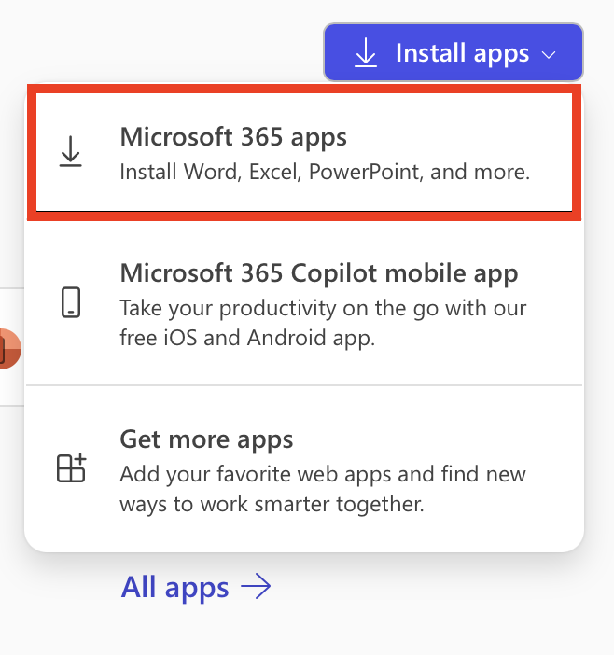Image resolution: width=614 pixels, height=655 pixels.
Task: Click the "Microsoft 365 apps" heading text
Action: pyautogui.click(x=233, y=137)
